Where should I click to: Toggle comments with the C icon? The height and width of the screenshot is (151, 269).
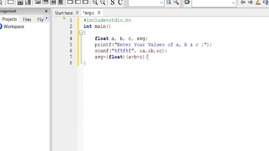click(120, 2)
